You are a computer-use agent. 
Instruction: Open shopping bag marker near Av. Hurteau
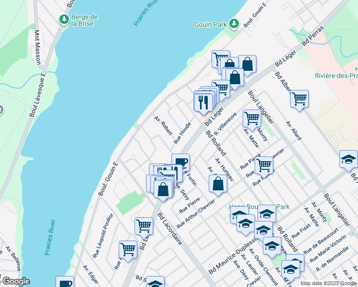pos(218,184)
